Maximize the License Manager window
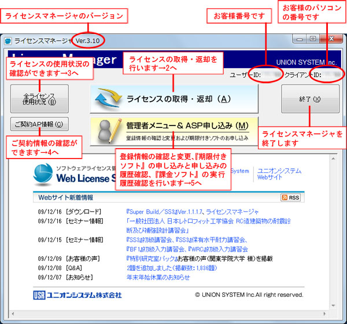 [x=313, y=39]
